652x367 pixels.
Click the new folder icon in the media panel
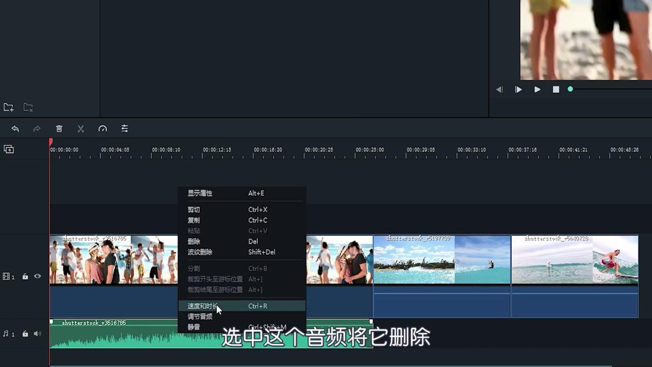8,107
